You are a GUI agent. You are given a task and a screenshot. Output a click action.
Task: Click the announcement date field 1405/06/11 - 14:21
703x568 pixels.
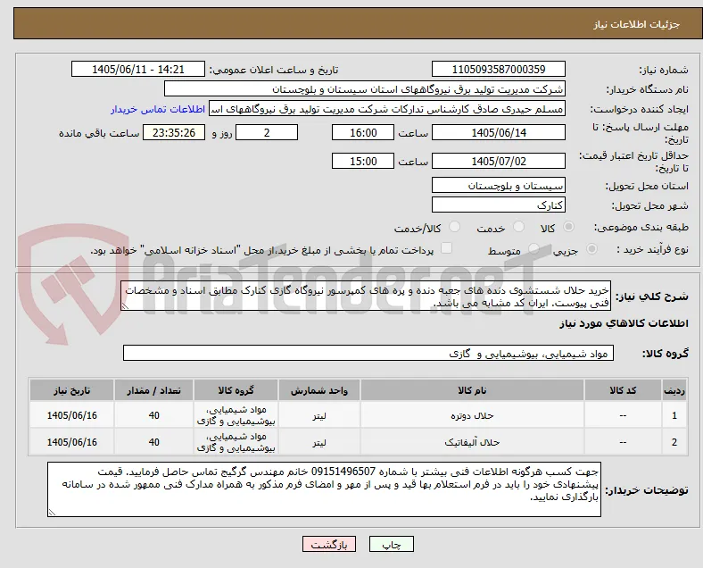(138, 69)
